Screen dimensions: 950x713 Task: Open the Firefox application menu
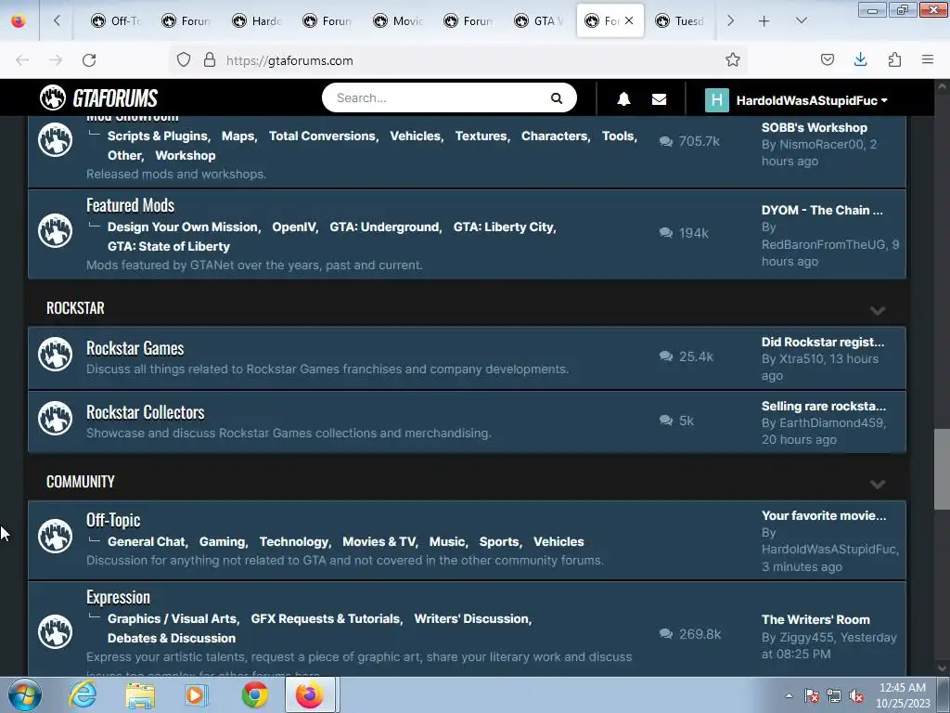(x=927, y=59)
